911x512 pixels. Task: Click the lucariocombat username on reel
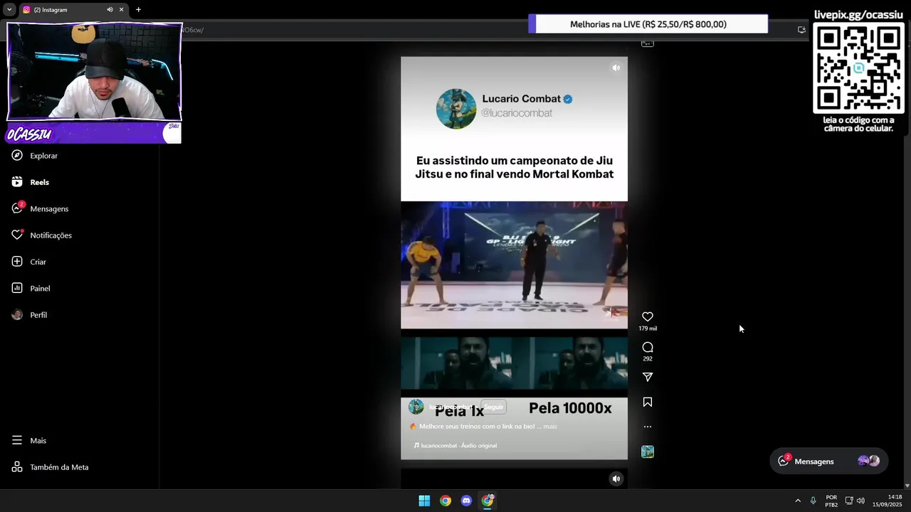451,407
